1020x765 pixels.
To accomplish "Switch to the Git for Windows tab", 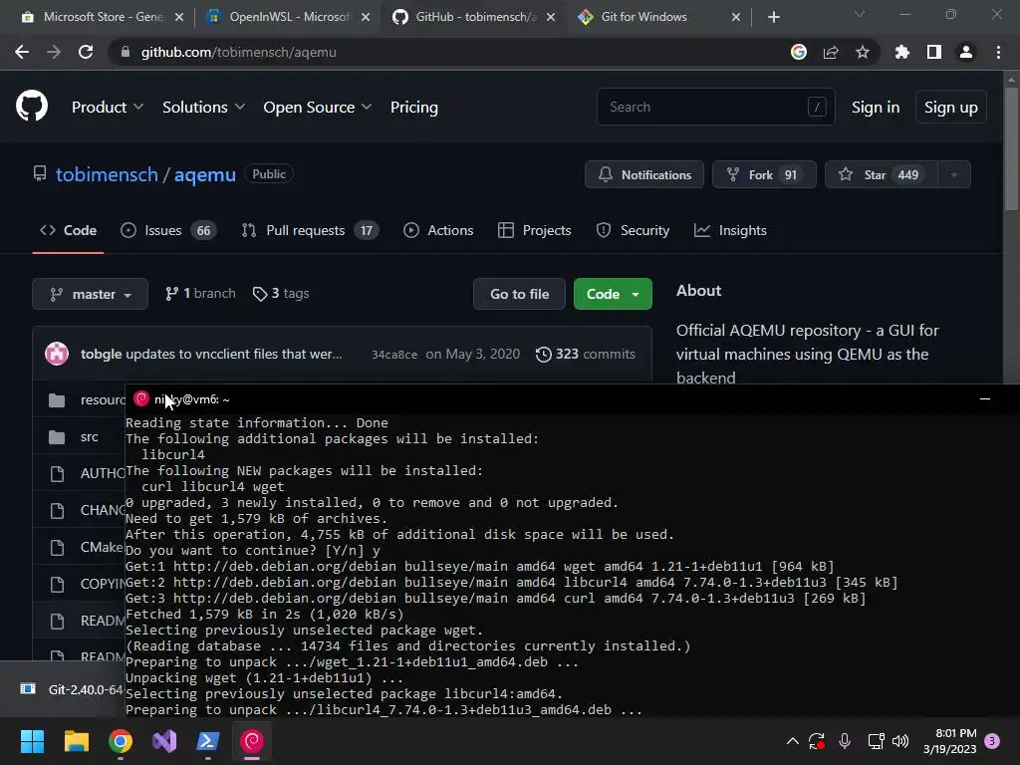I will [x=657, y=17].
